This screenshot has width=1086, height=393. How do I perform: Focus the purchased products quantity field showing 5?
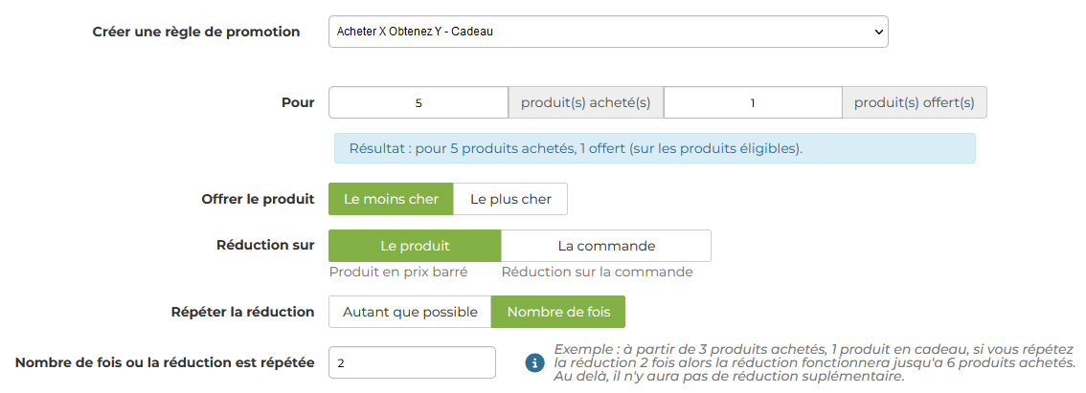pos(419,102)
